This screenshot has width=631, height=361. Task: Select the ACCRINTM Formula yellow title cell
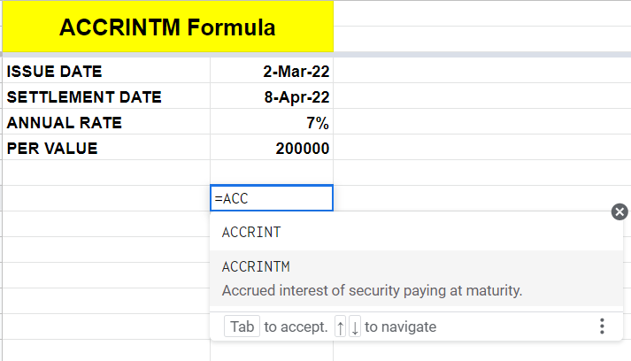point(168,27)
